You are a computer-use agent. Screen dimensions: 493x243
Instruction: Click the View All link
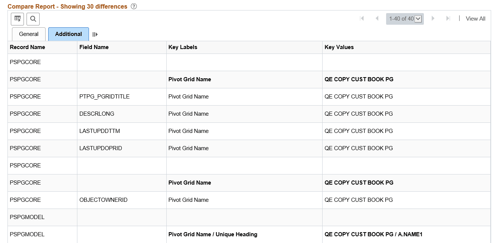(475, 18)
